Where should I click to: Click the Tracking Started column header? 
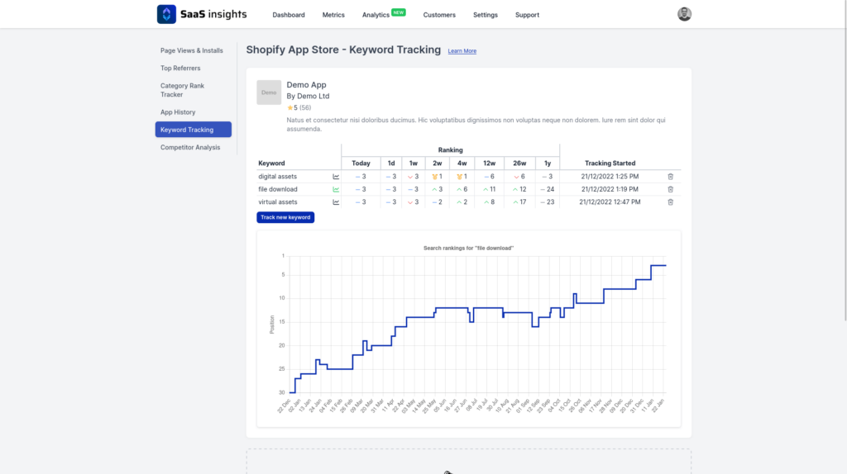point(610,164)
